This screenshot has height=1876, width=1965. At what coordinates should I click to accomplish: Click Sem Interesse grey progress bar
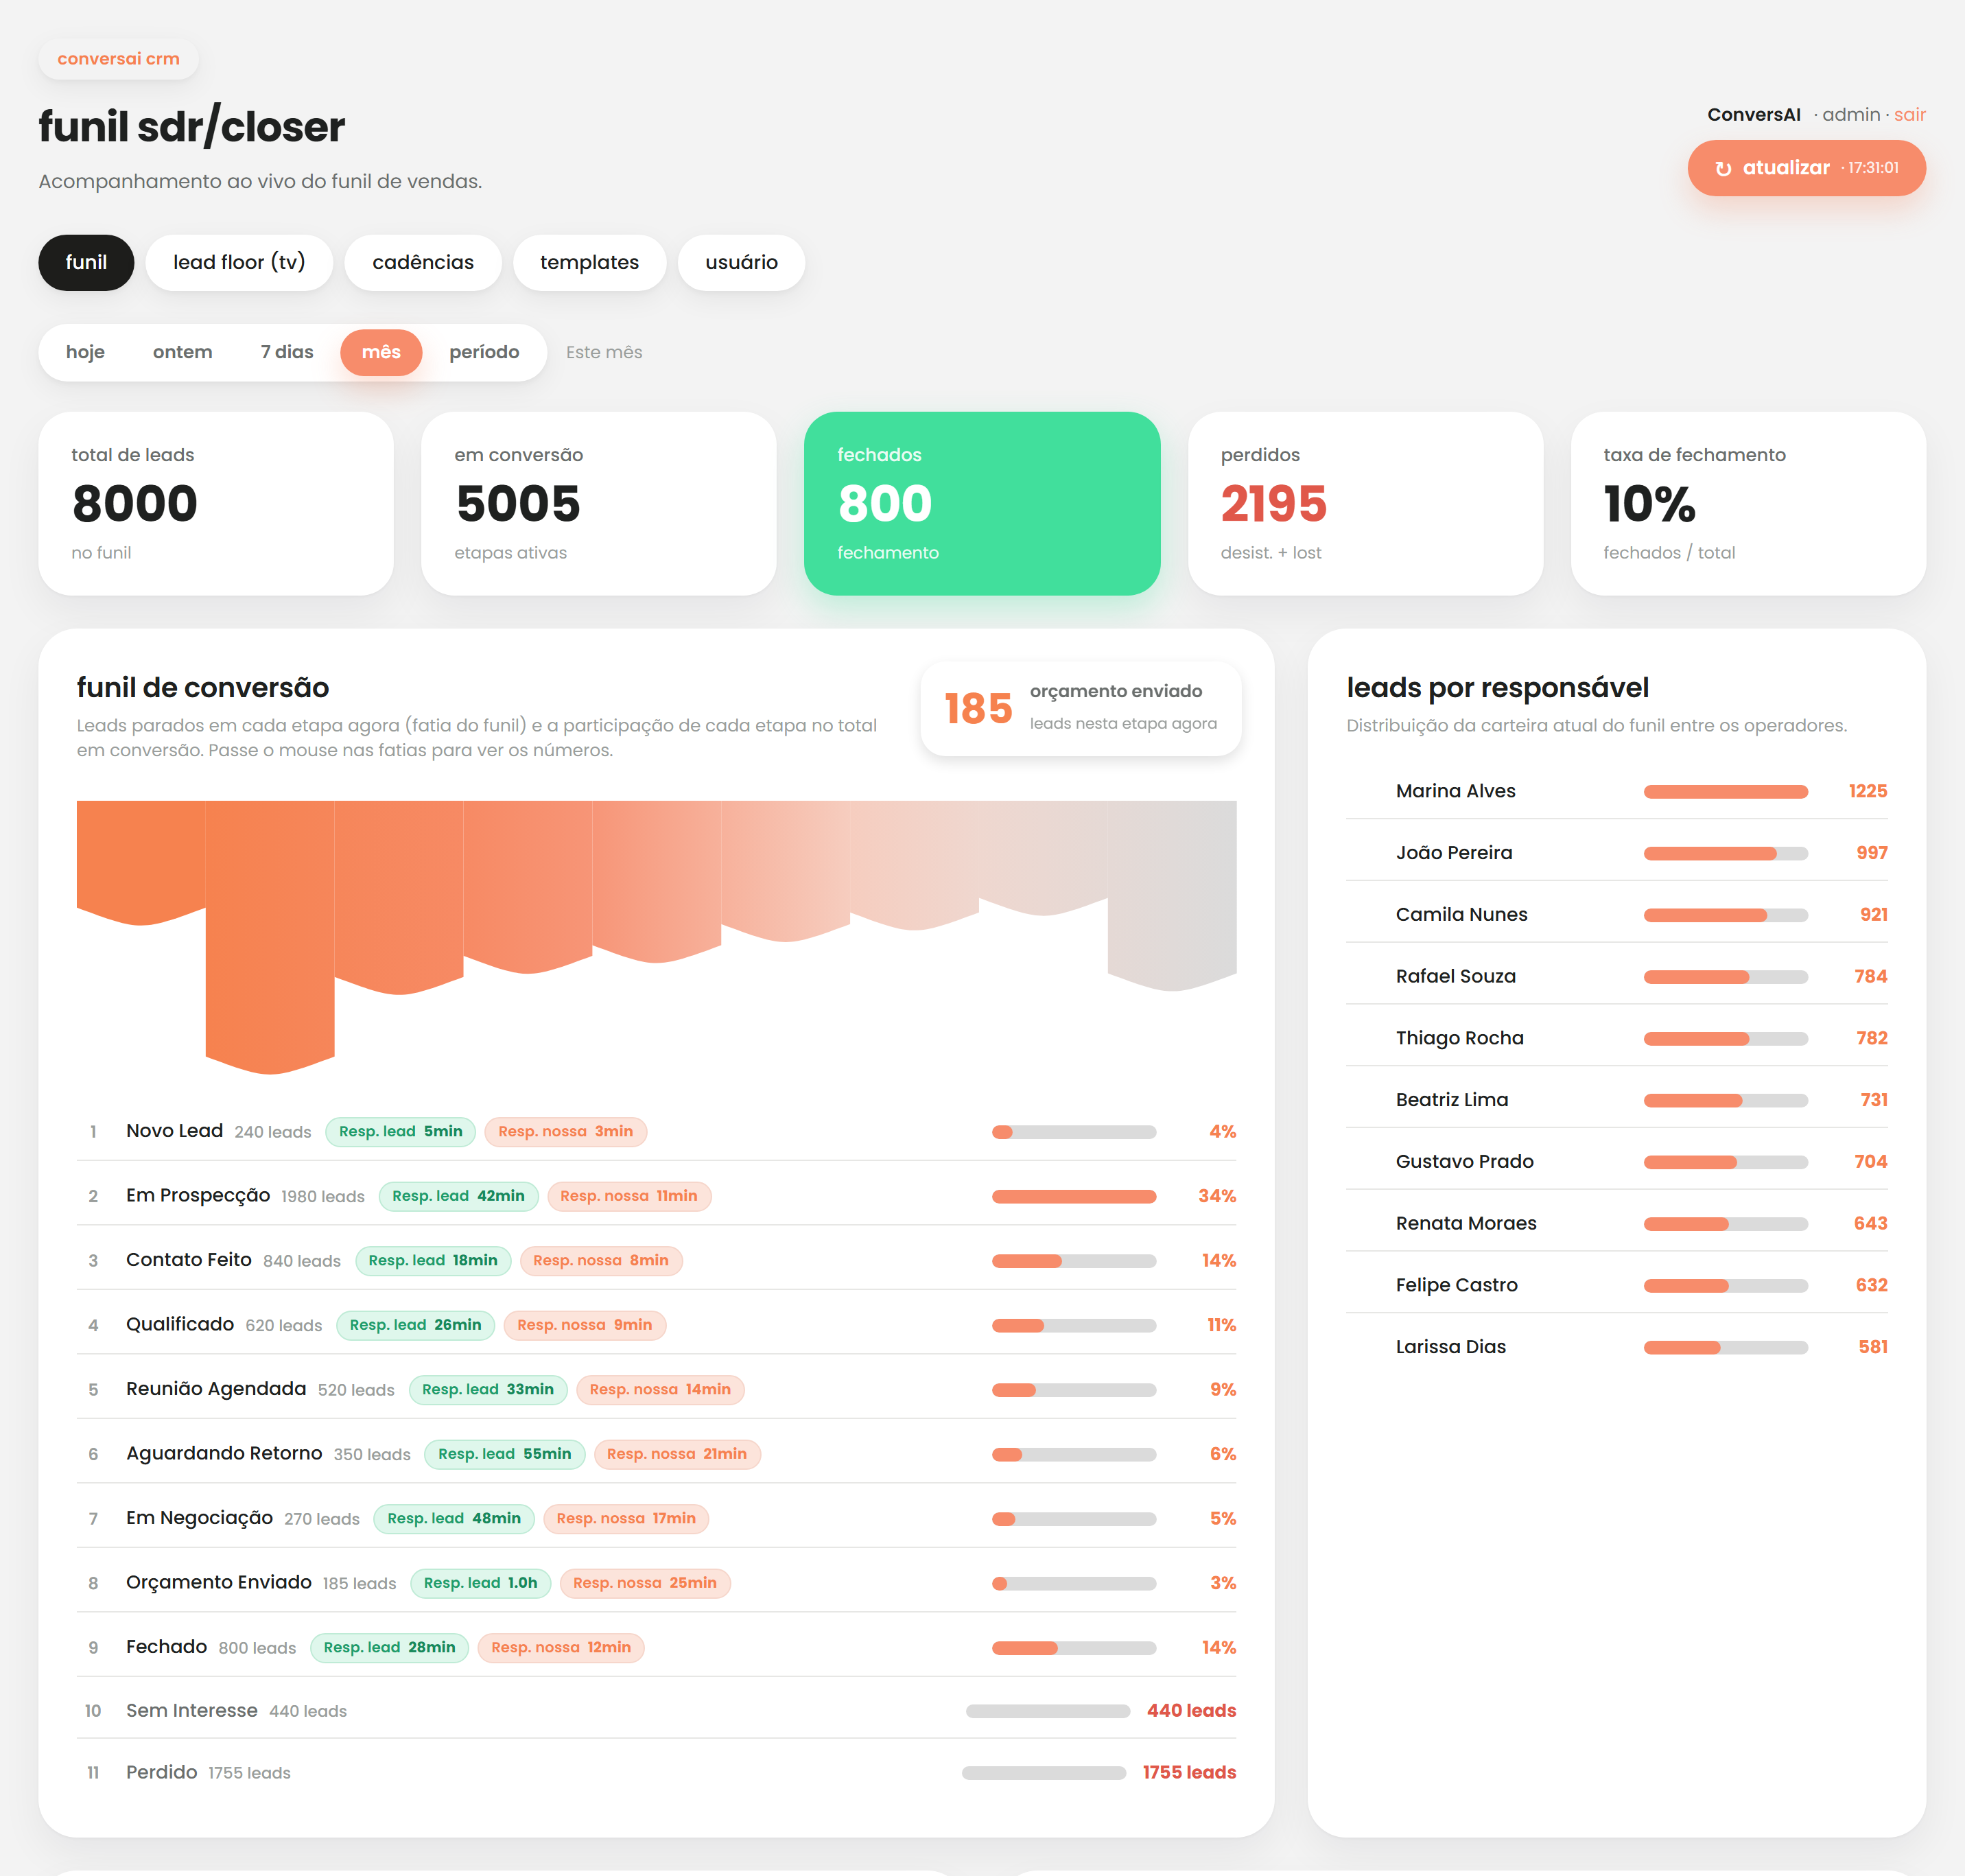pyautogui.click(x=1048, y=1711)
